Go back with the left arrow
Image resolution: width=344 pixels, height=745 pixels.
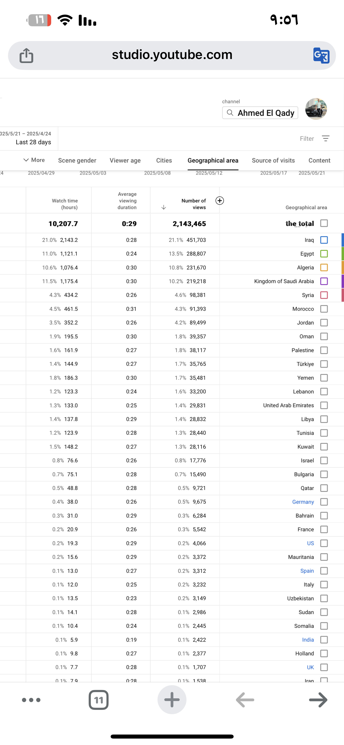245,700
